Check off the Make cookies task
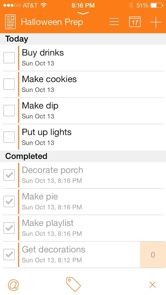The width and height of the screenshot is (166, 295). point(9,84)
